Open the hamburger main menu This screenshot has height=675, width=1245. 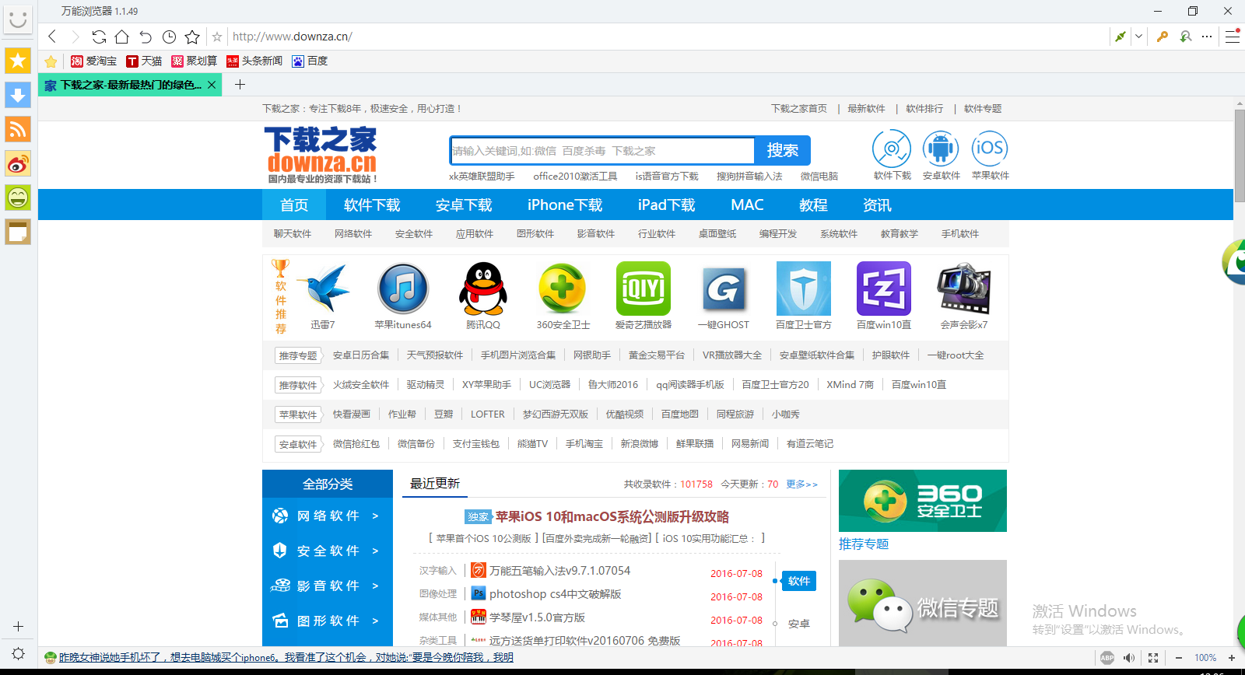point(1233,36)
